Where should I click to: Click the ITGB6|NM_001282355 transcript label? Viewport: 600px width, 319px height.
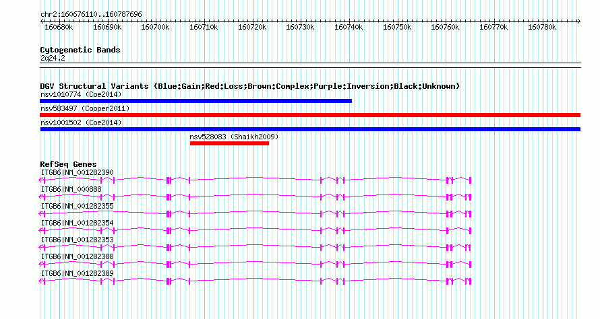point(78,207)
